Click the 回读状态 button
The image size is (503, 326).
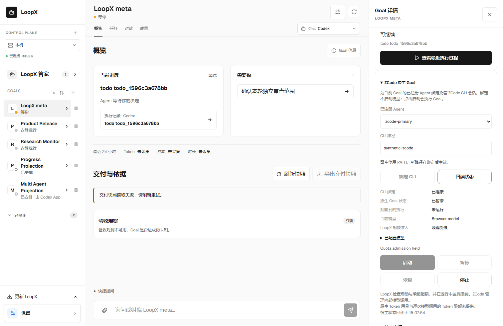464,177
